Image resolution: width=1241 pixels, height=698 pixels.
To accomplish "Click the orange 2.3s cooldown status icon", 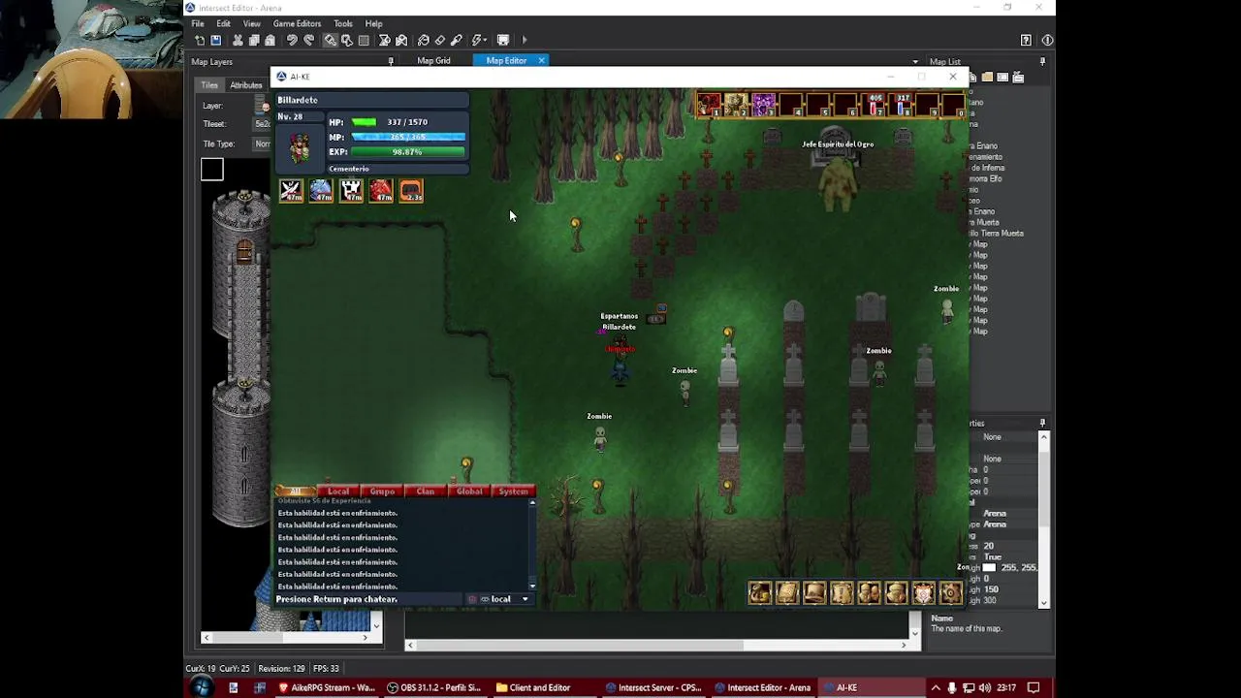I will [411, 191].
